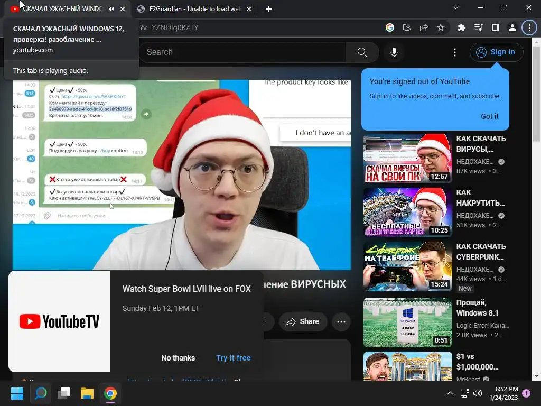
Task: Click the YouTubeTV logo image
Action: [x=59, y=321]
